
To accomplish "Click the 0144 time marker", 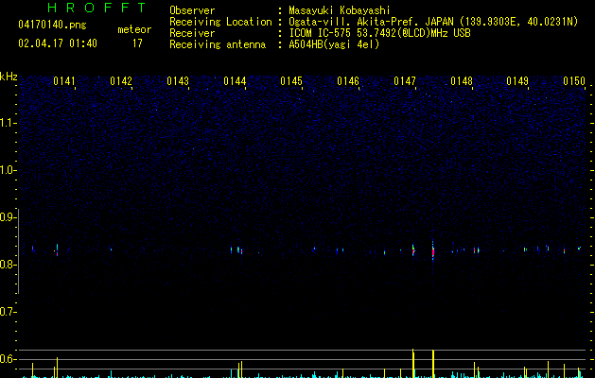I will pos(235,81).
